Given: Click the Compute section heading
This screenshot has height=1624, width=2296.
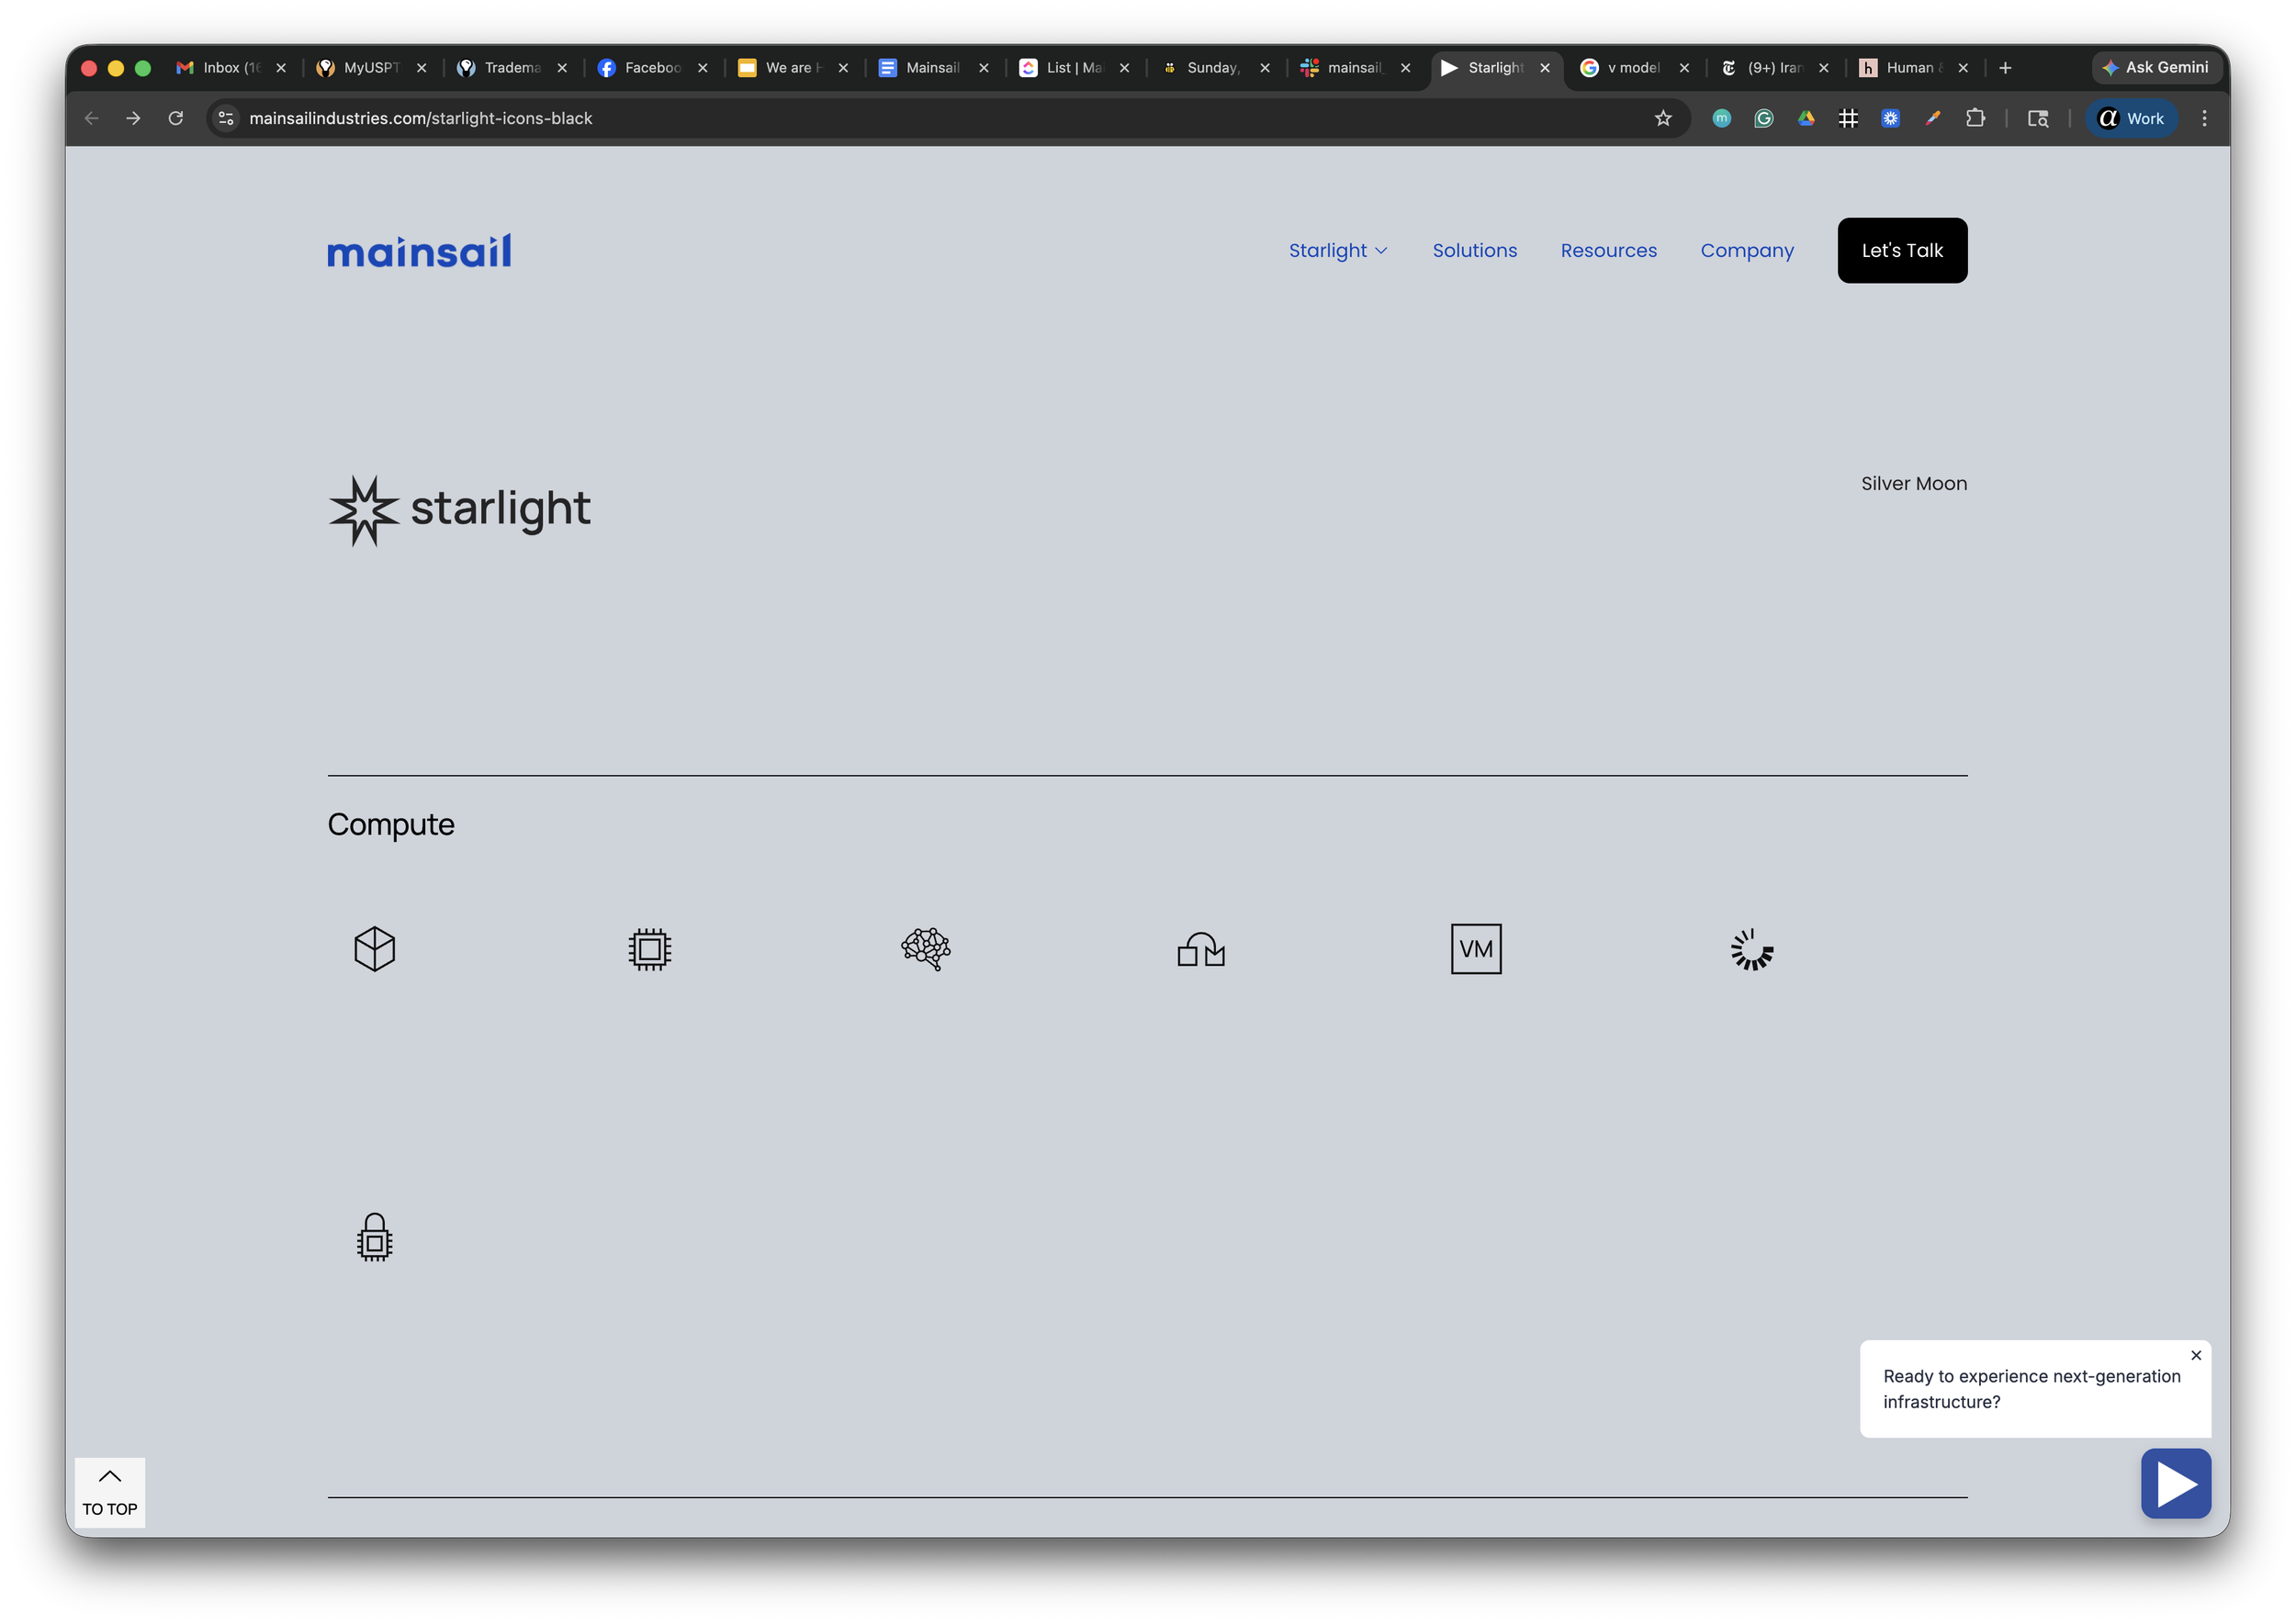Looking at the screenshot, I should [390, 824].
